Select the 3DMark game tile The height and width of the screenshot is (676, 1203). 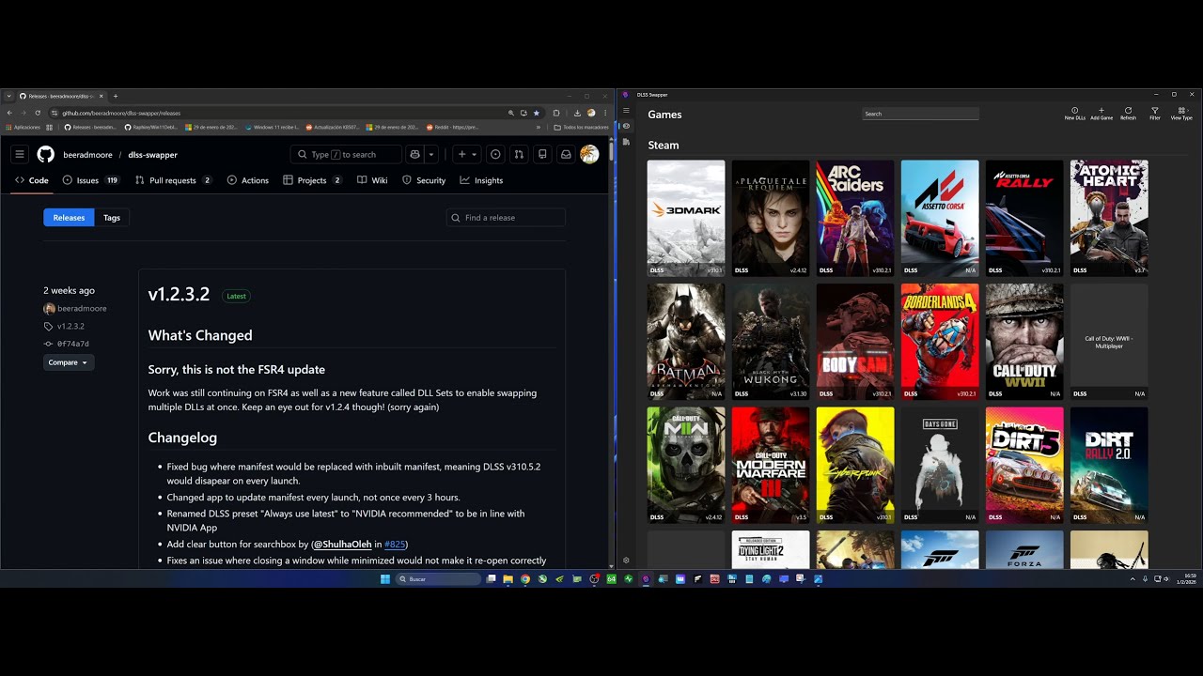click(686, 218)
